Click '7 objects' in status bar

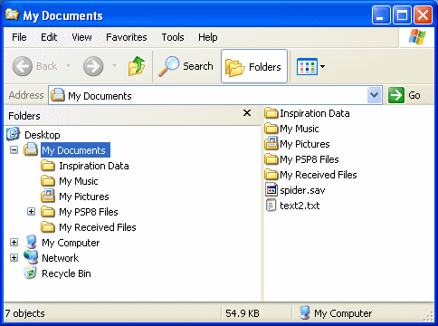tap(24, 313)
